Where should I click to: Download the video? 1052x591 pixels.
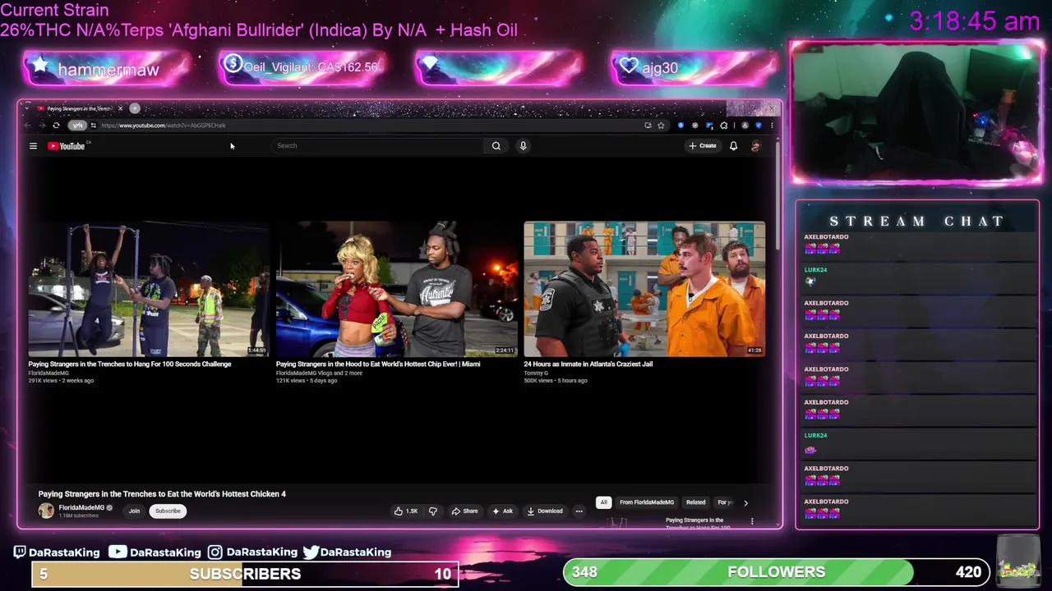(x=545, y=511)
